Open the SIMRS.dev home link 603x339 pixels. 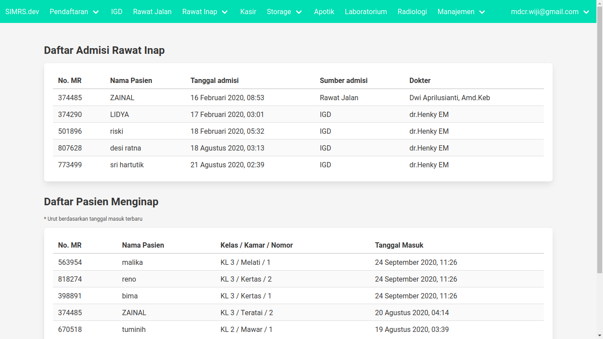tap(22, 12)
